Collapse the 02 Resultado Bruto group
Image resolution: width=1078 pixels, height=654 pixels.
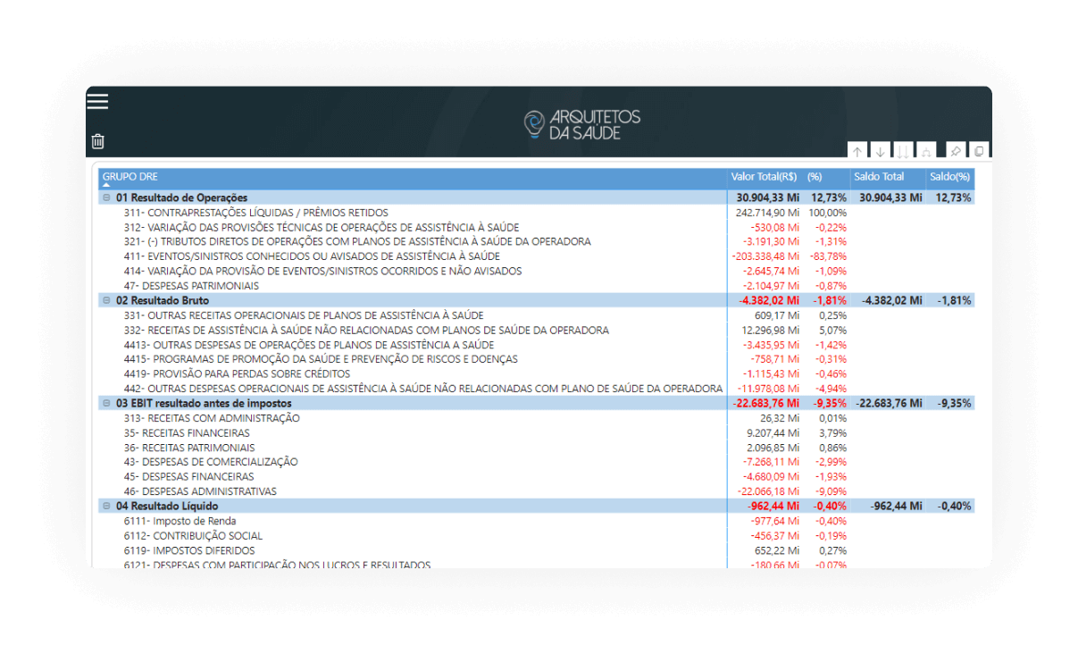point(106,300)
